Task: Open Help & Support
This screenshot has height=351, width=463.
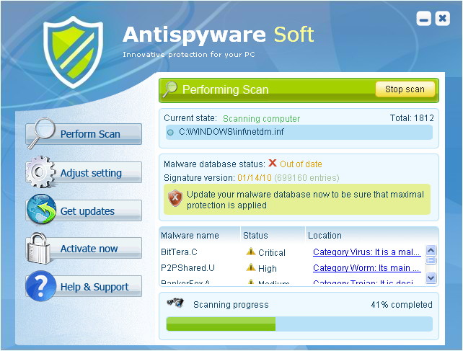Action: [84, 286]
